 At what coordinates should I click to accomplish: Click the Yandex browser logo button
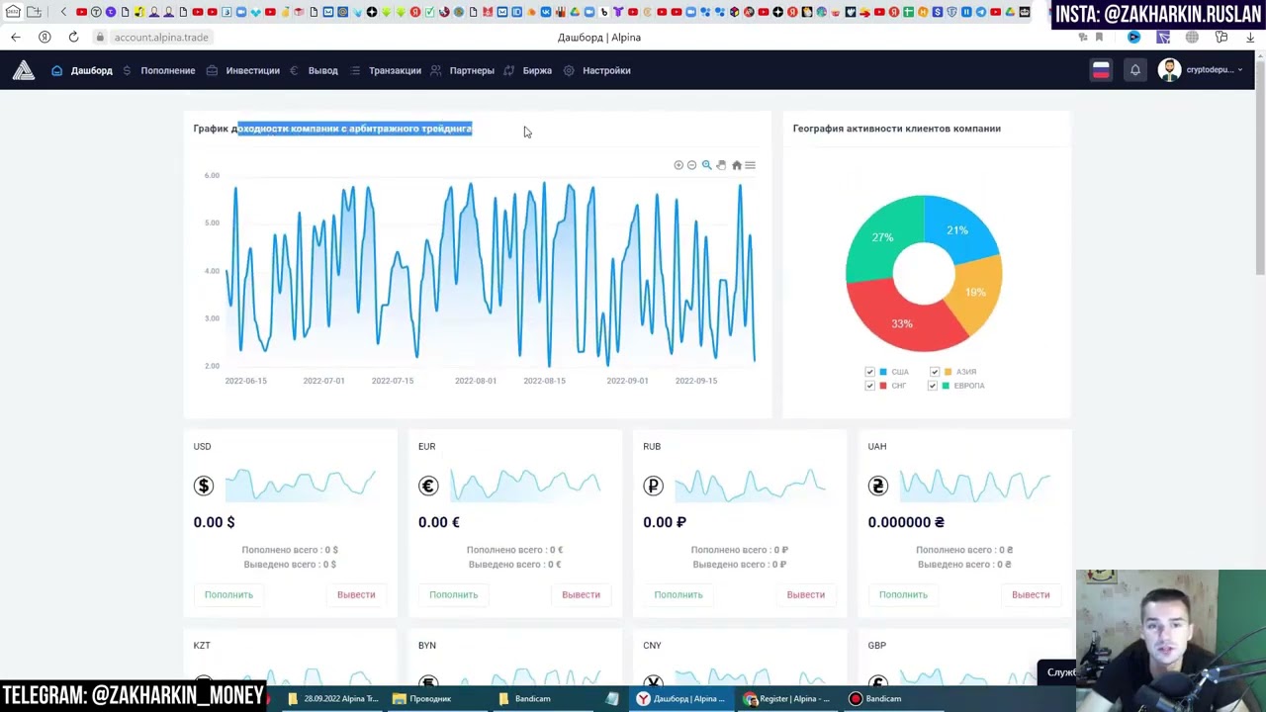(45, 37)
